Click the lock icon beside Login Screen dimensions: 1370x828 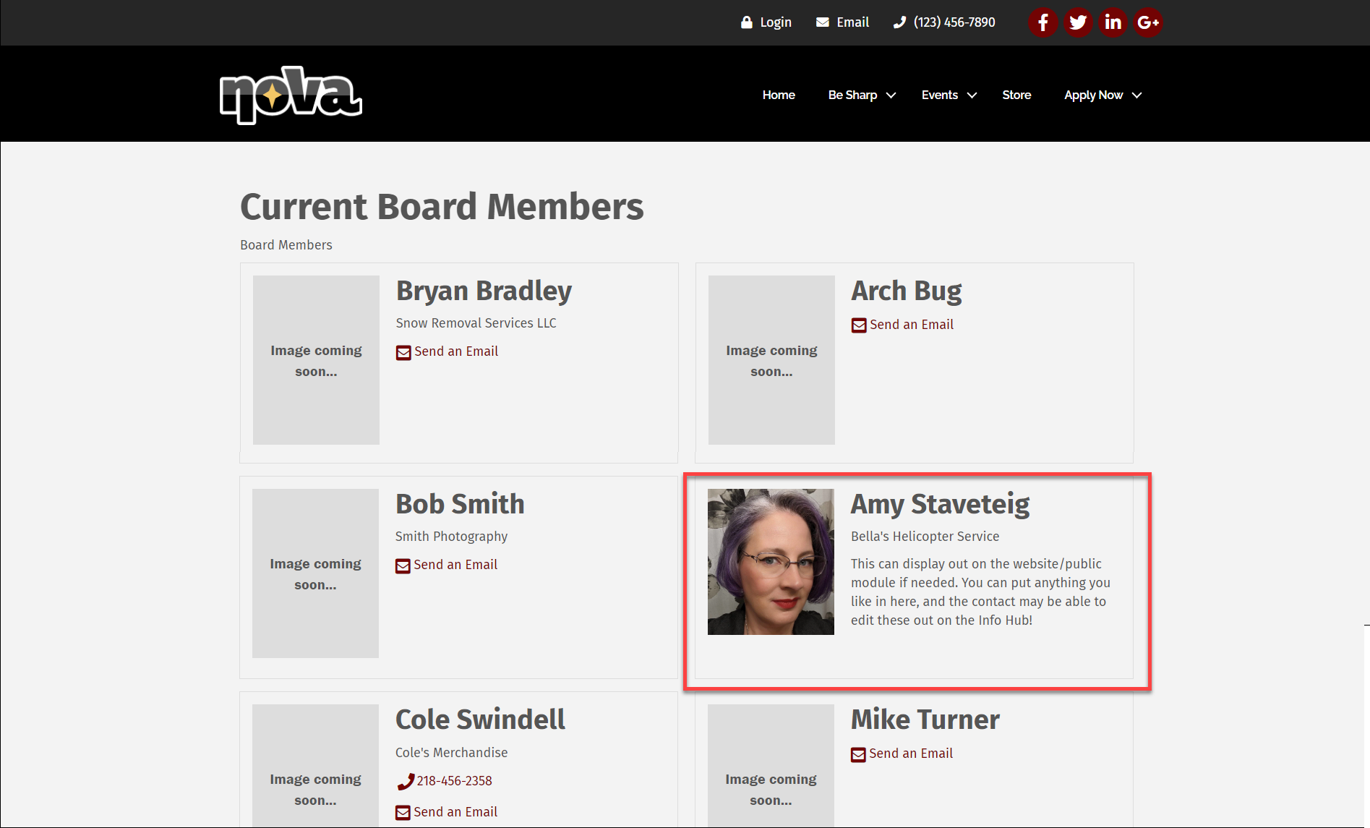point(747,22)
